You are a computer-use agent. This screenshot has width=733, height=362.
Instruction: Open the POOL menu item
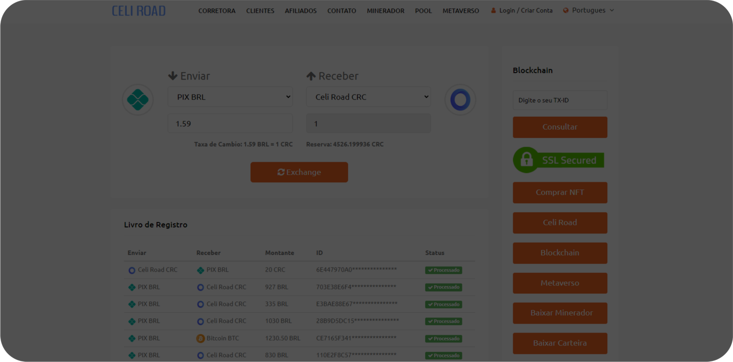pos(423,11)
